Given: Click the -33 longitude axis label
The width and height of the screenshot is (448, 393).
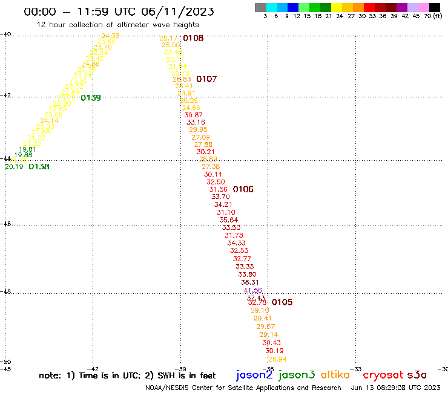Looking at the screenshot, I should click(356, 369).
